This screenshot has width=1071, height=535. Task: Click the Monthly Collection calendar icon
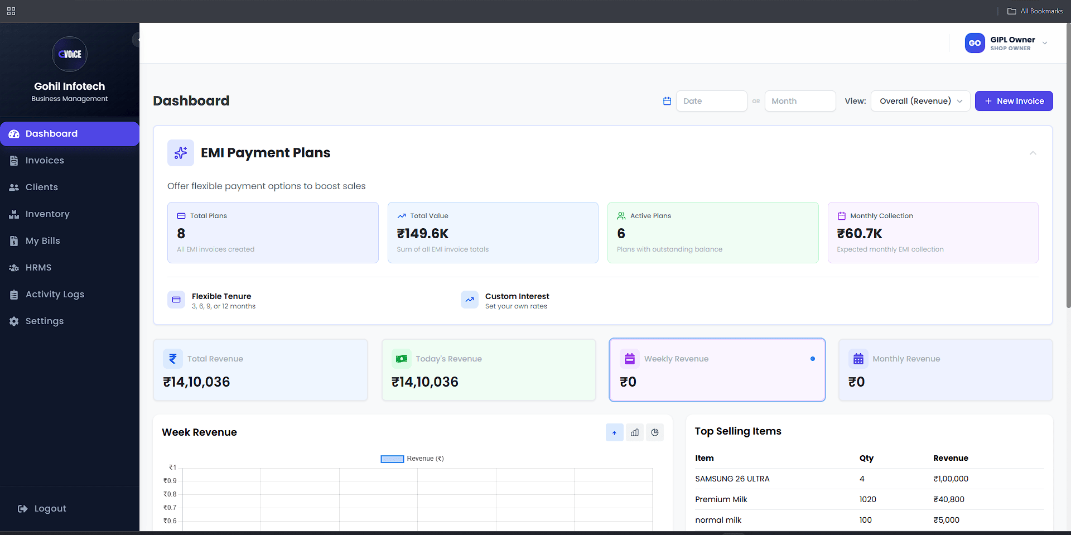pyautogui.click(x=842, y=216)
